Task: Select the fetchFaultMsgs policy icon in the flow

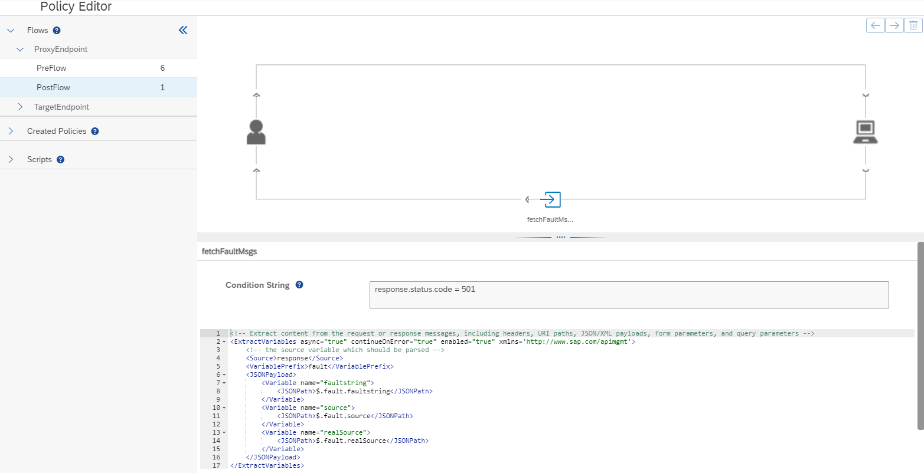Action: pos(550,199)
